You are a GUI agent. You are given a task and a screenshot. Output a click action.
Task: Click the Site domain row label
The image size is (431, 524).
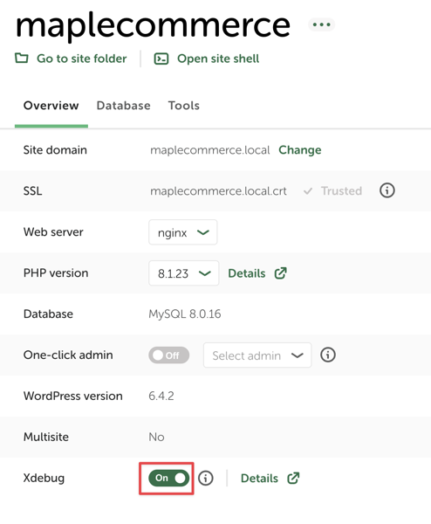click(55, 150)
